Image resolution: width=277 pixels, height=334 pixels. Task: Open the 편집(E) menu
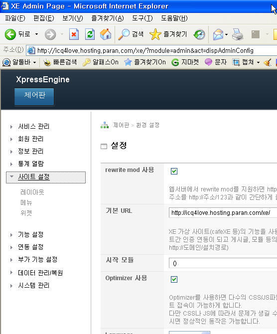44,18
